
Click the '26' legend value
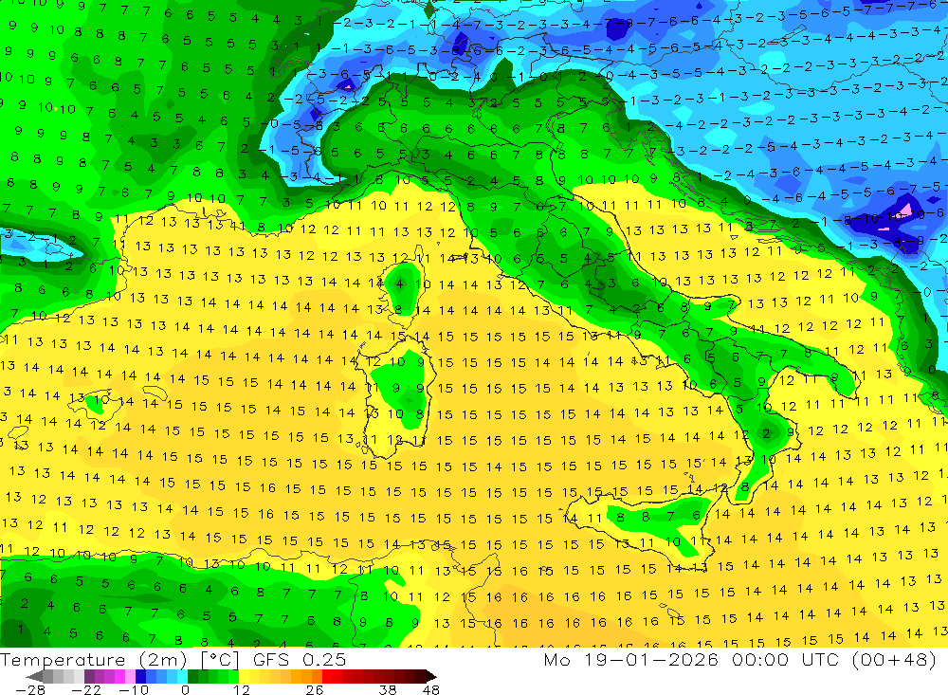315,689
